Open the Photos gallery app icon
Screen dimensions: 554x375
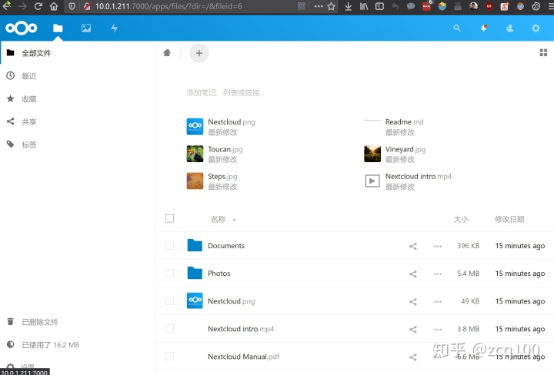pyautogui.click(x=86, y=28)
